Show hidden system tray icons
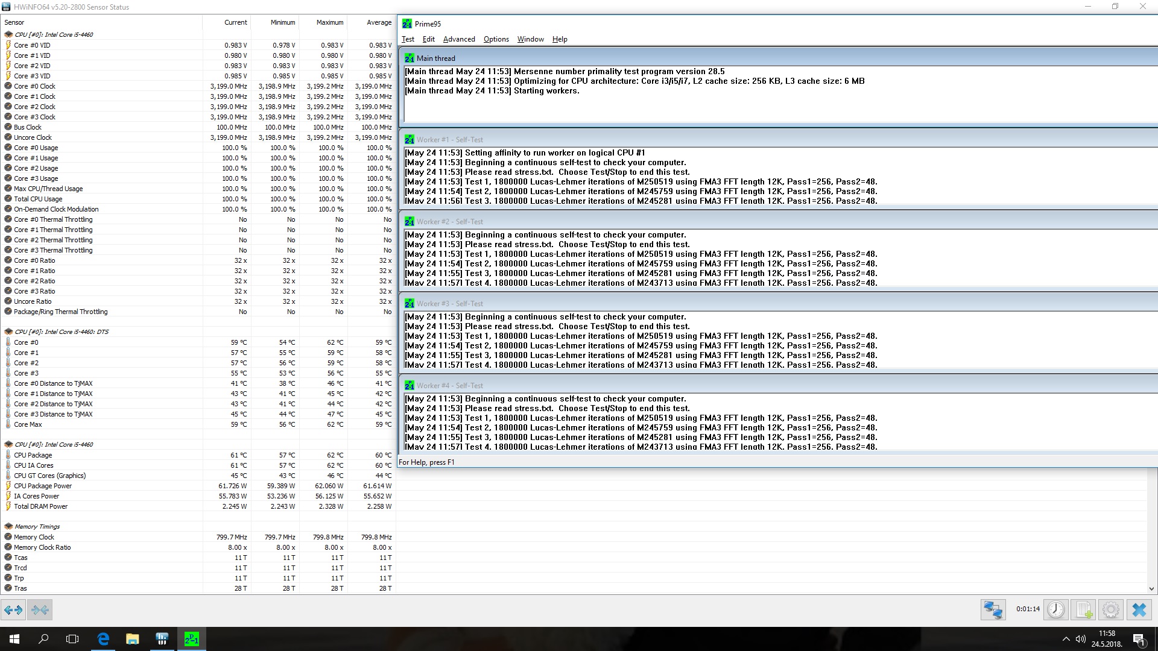Screen dimensions: 1158x651 tap(1066, 639)
